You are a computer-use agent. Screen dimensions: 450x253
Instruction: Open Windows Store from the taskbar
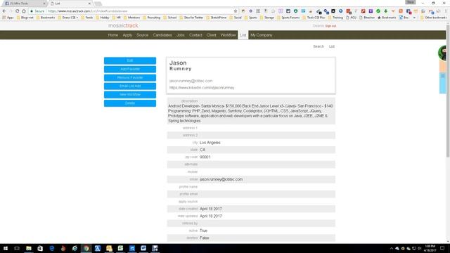tap(40, 248)
